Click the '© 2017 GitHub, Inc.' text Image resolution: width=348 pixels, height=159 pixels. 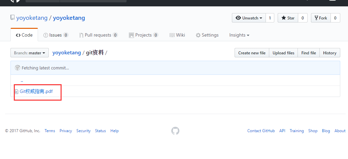[23, 131]
